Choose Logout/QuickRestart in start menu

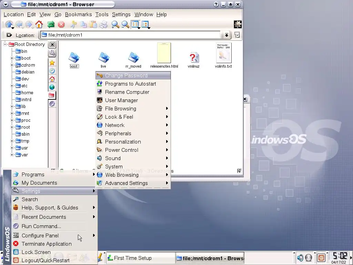[54, 261]
